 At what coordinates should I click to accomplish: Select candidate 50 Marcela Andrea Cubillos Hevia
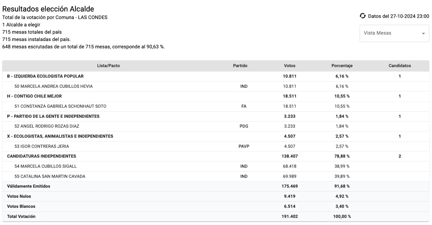point(216,86)
